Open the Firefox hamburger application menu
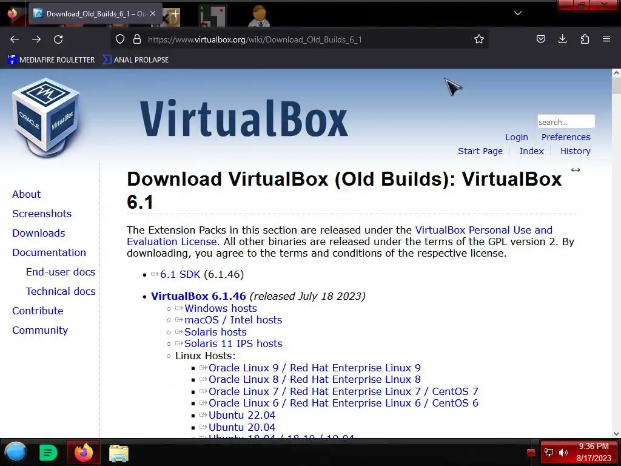621x466 pixels. click(x=606, y=39)
